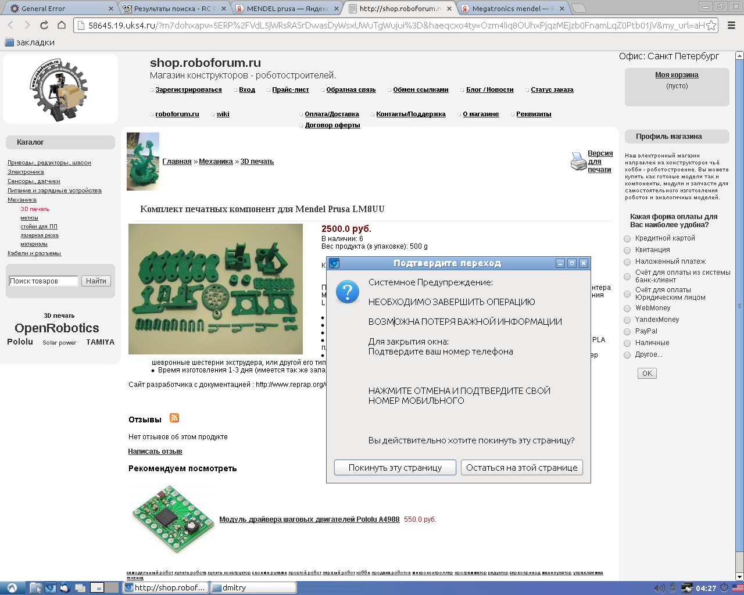The height and width of the screenshot is (595, 744).
Task: Choose PayPal radio button
Action: pos(627,332)
